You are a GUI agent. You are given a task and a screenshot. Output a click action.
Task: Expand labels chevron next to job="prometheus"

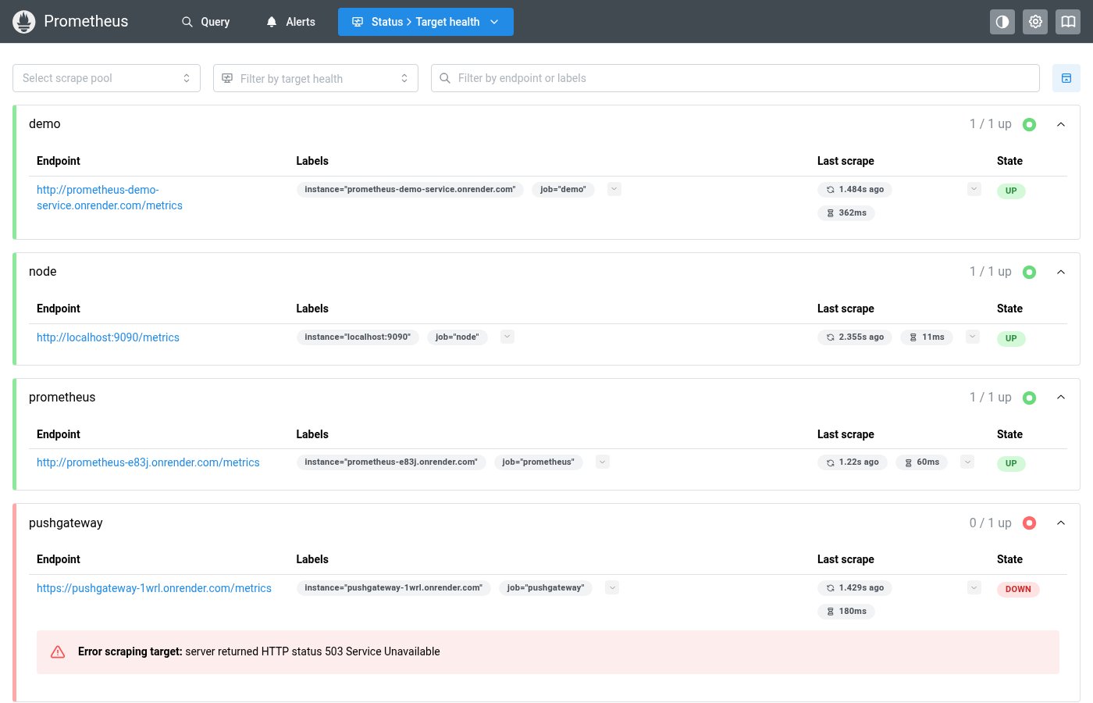coord(603,462)
